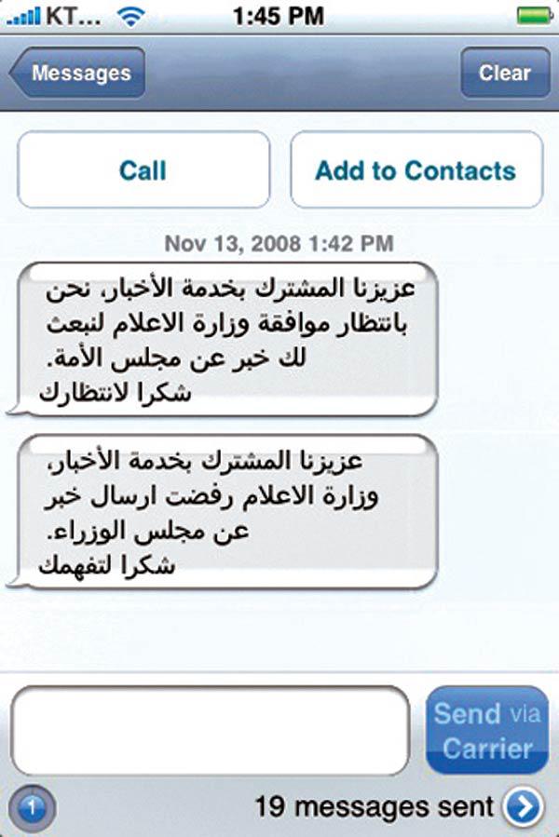
Task: Select the first Arabic message bubble
Action: [x=224, y=340]
